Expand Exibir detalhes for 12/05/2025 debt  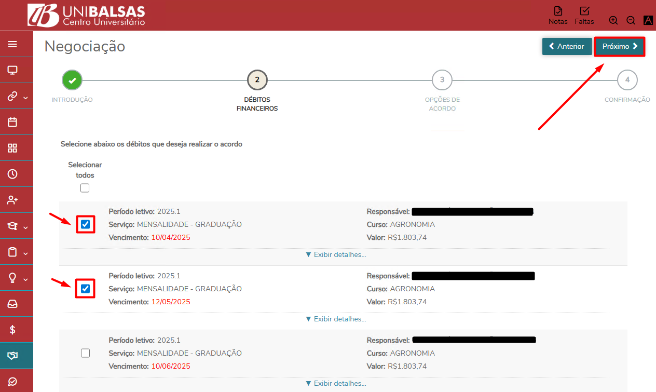(336, 319)
